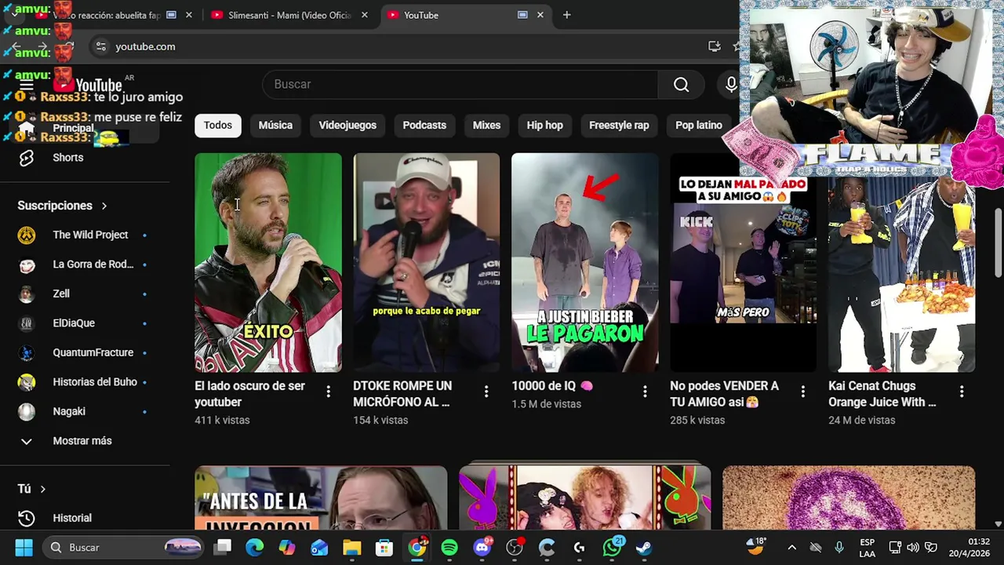Open video titled No podes VENDER A TU AMIGO
Viewport: 1004px width, 565px height.
tap(724, 394)
